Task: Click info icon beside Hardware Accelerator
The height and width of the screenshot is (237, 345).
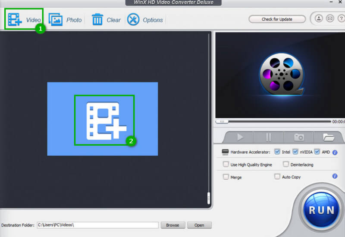Action: pos(335,152)
